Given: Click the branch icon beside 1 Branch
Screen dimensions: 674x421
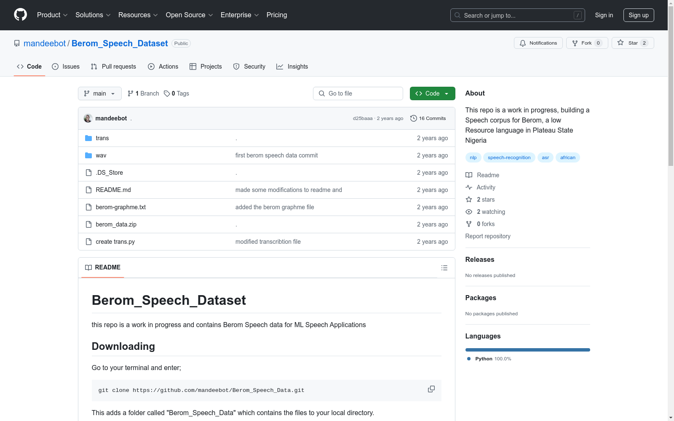Looking at the screenshot, I should pyautogui.click(x=131, y=93).
